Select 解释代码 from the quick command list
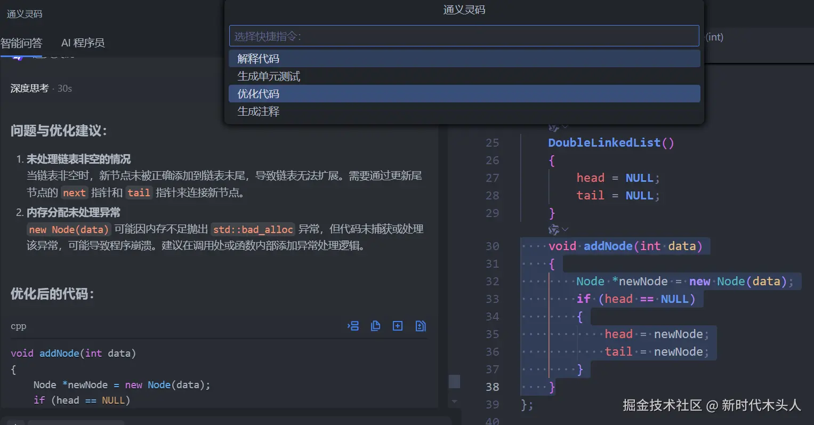Screen dimensions: 814x425 coord(464,59)
